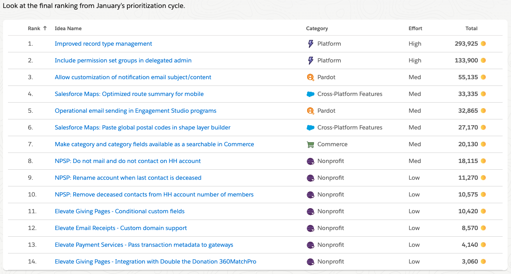511x274 pixels.
Task: Select the coin icon next to 27,170
Action: tap(483, 127)
